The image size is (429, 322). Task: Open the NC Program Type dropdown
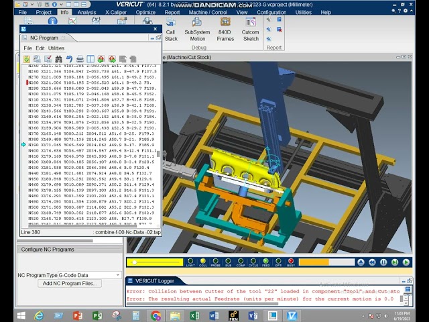[x=90, y=275]
